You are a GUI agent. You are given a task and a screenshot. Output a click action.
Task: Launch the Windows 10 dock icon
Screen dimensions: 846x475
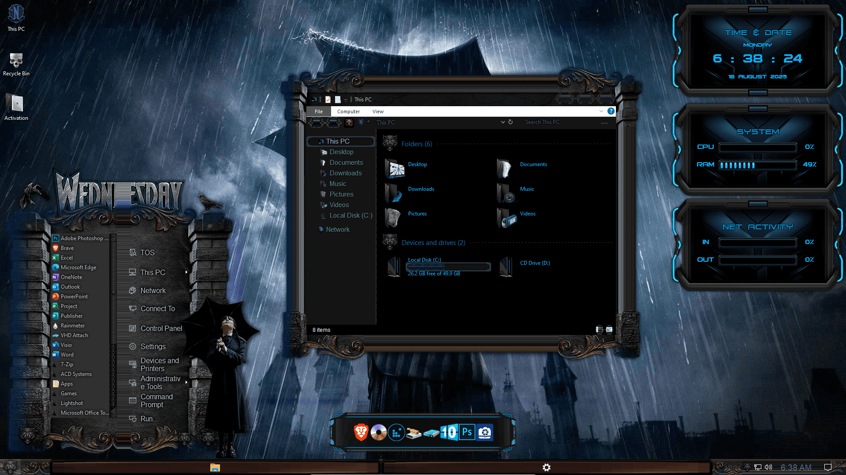(449, 432)
